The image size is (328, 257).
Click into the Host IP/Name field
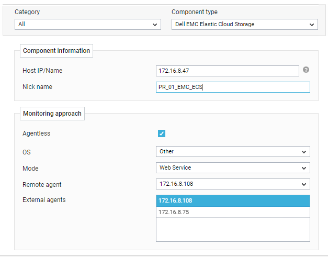pyautogui.click(x=228, y=71)
